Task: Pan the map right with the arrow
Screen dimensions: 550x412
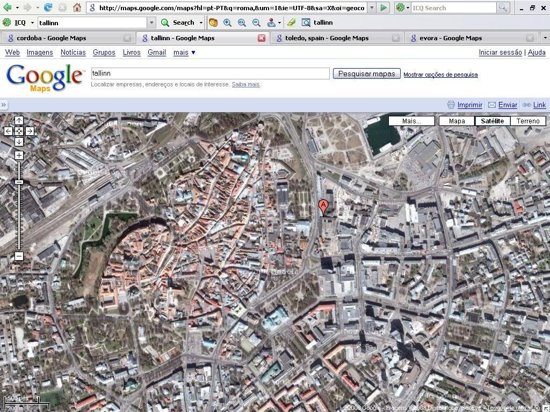Action: (30, 131)
